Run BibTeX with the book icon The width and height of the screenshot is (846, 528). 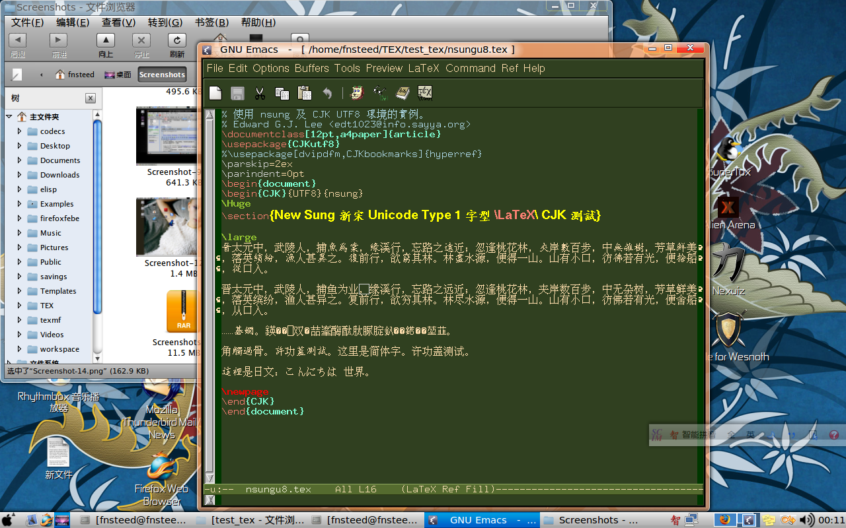click(x=403, y=93)
